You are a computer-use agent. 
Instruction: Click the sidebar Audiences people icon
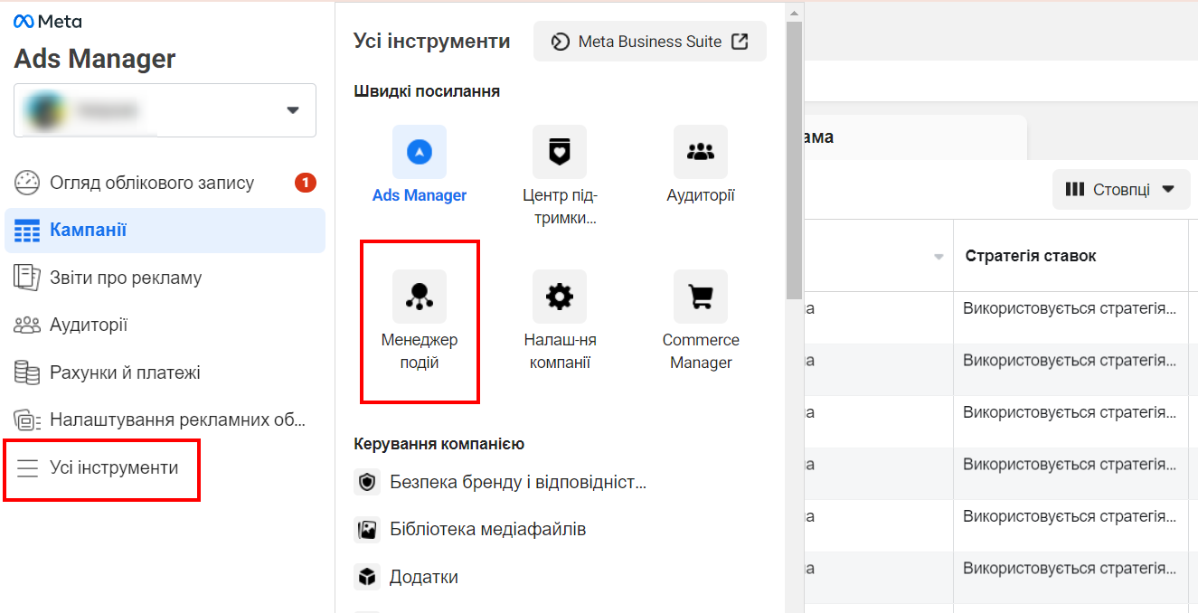click(x=27, y=325)
